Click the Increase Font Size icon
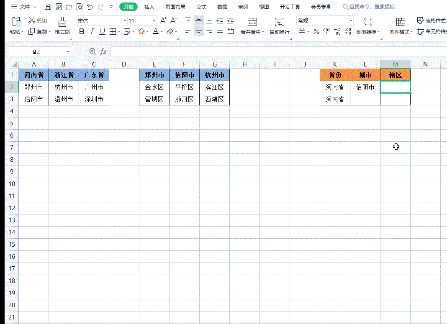The width and height of the screenshot is (447, 324). click(x=163, y=20)
